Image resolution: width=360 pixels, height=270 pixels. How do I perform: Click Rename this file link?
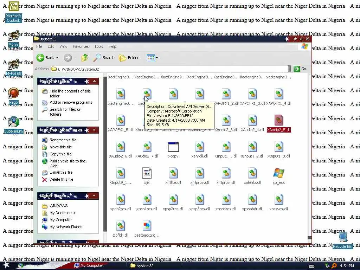[63, 140]
